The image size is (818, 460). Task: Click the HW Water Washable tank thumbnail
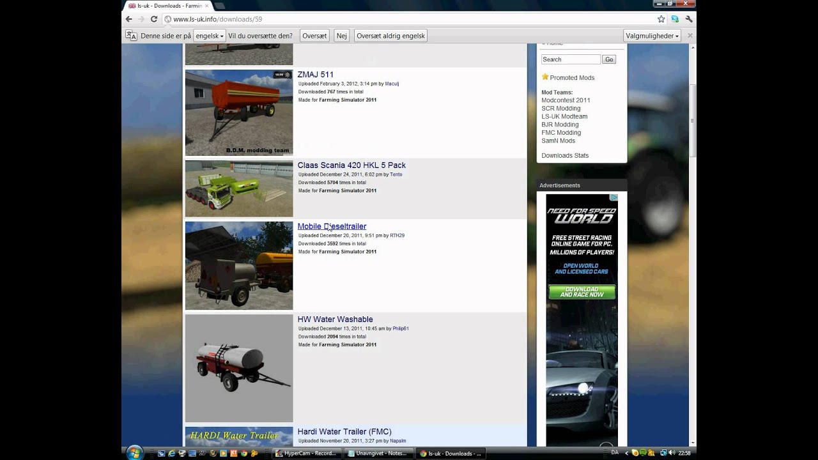(x=239, y=368)
